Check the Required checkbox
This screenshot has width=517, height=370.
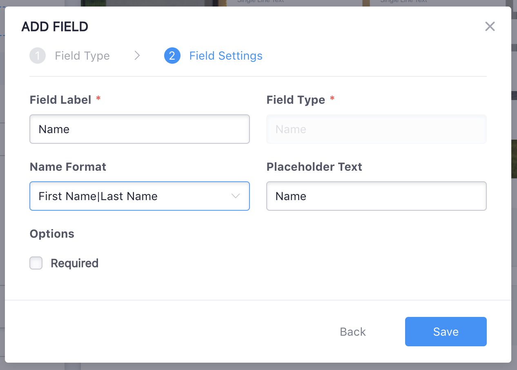coord(36,263)
